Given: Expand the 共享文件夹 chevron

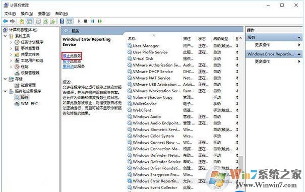Looking at the screenshot, I should pos(11,54).
